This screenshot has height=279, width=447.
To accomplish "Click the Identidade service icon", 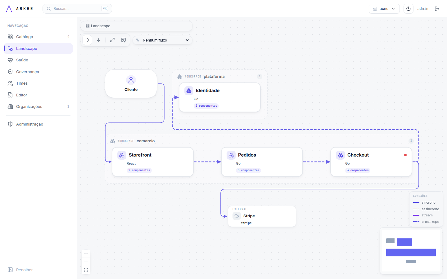I will 189,91.
